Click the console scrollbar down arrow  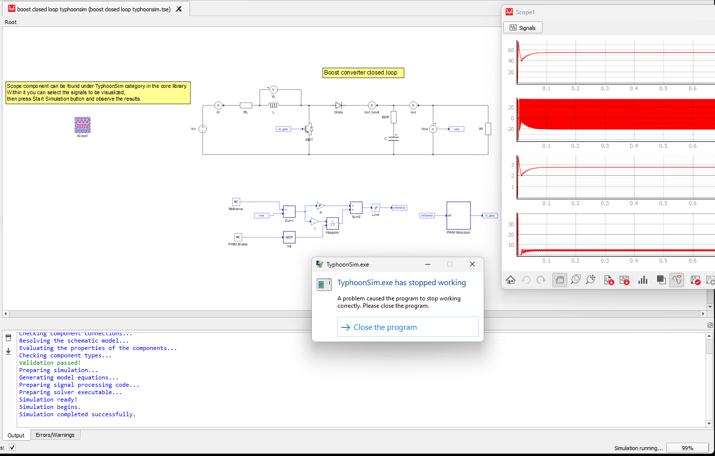(709, 424)
